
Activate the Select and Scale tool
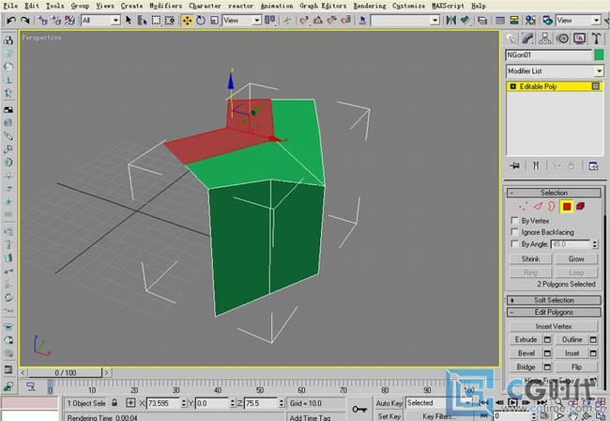coord(214,20)
